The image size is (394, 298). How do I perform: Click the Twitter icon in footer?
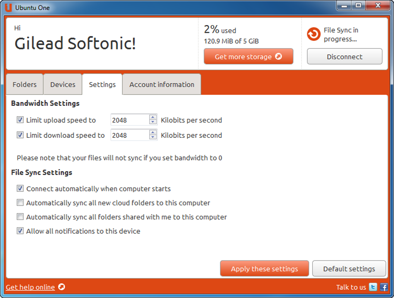tap(373, 287)
